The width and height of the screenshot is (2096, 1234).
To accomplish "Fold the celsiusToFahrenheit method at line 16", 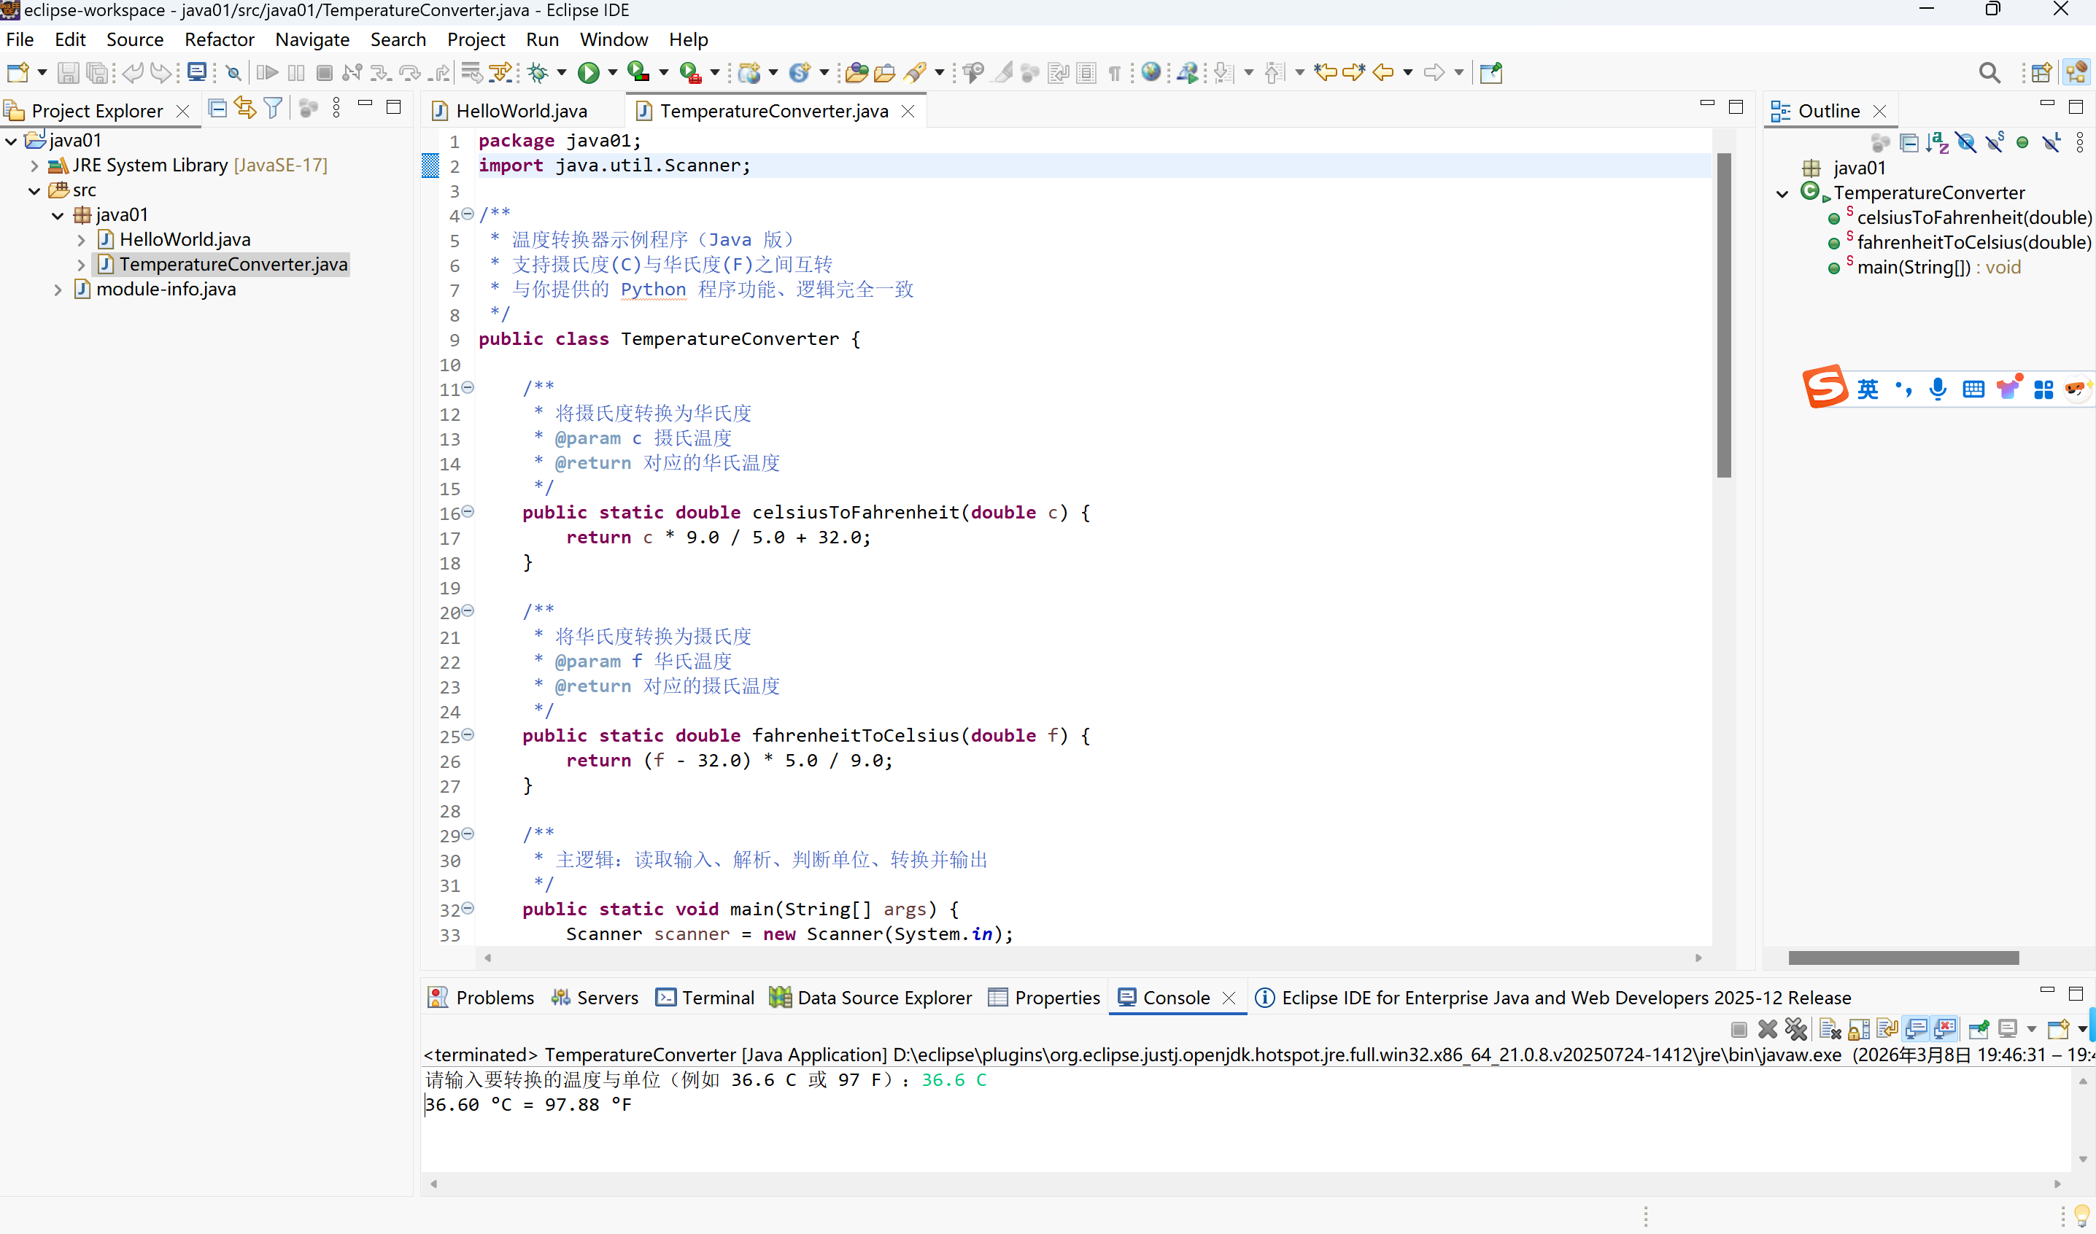I will point(468,511).
